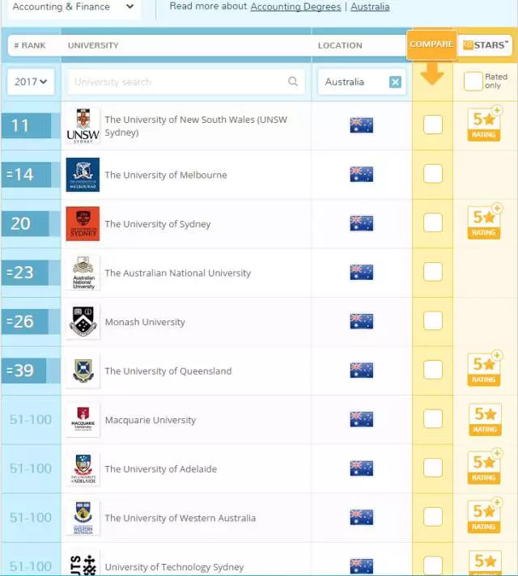Click the Australia location filter field
Image resolution: width=518 pixels, height=576 pixels.
coord(362,82)
